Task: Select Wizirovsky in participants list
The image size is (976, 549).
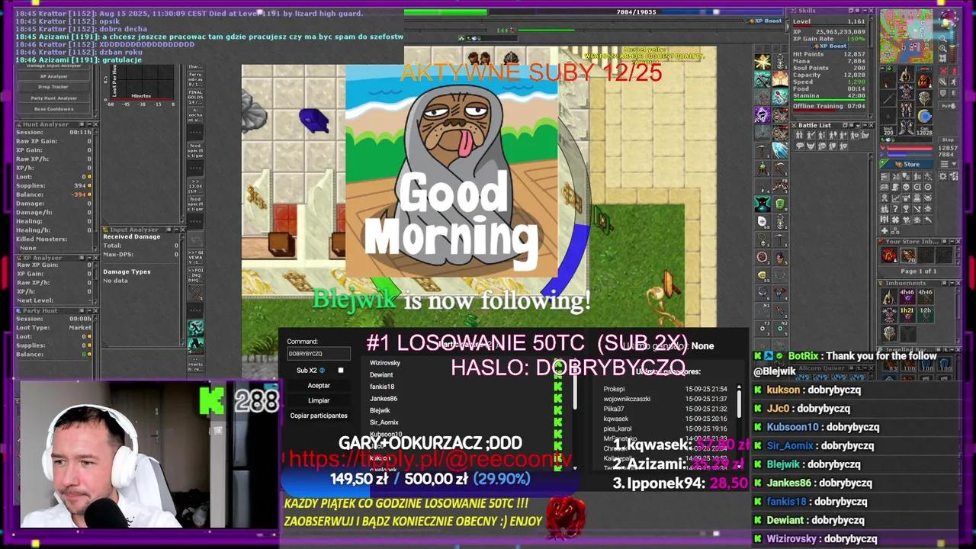Action: point(385,363)
